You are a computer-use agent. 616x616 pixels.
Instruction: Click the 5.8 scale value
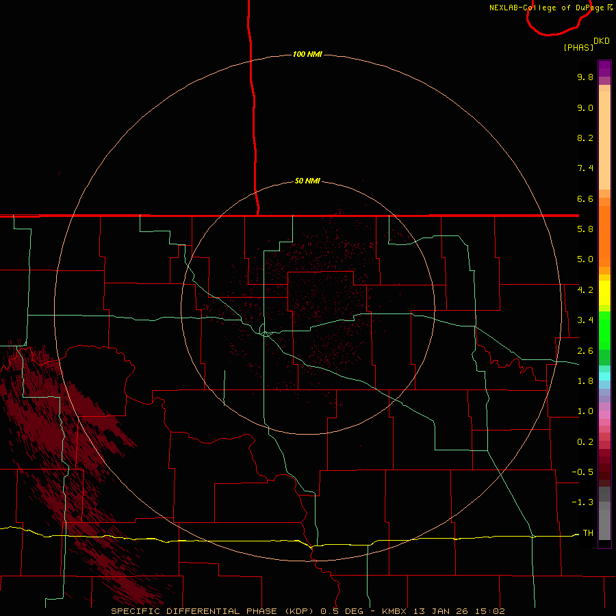click(x=585, y=229)
